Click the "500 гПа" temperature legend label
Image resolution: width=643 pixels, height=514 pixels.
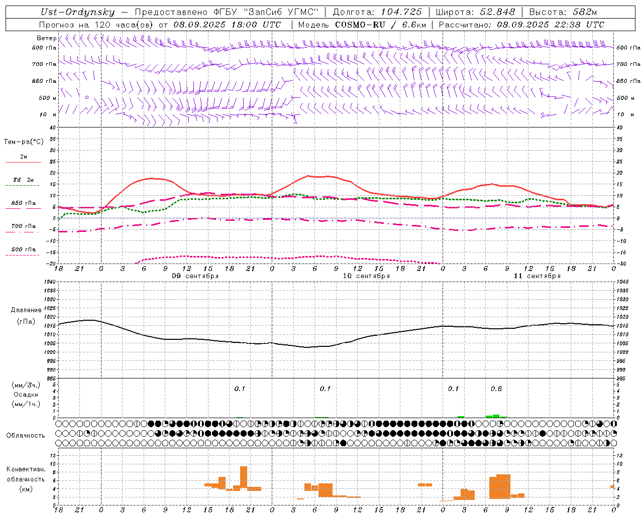pos(24,249)
